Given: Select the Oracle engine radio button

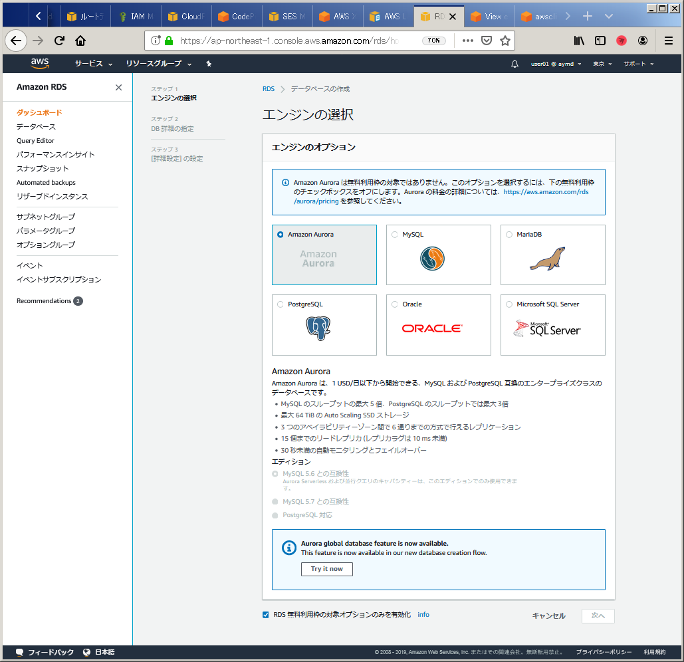Looking at the screenshot, I should coord(395,304).
